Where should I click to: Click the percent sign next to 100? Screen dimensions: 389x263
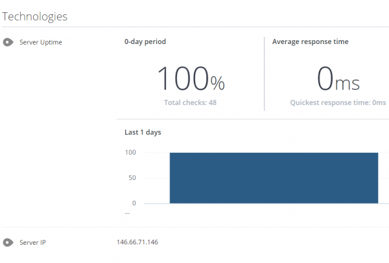click(218, 83)
